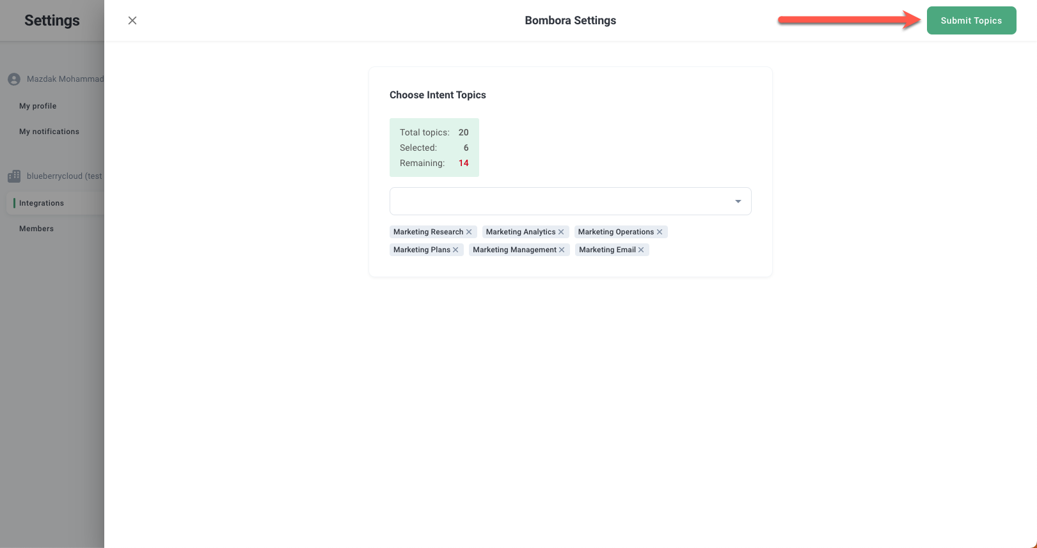
Task: Remove the Marketing Email topic tag
Action: click(x=641, y=250)
